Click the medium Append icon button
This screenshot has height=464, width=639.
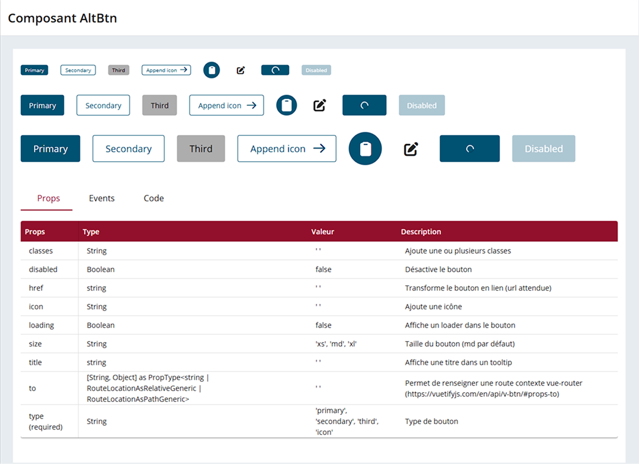227,105
